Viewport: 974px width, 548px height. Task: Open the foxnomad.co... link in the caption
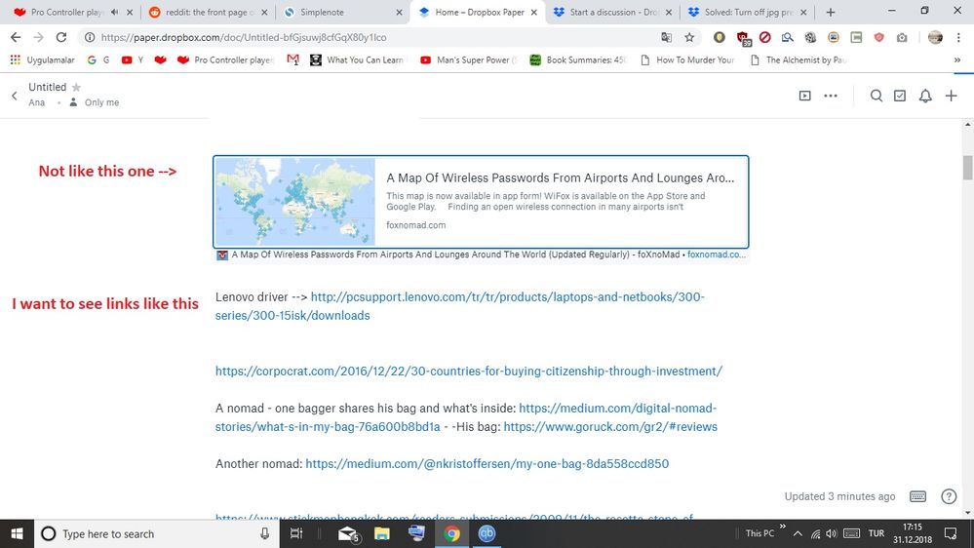tap(717, 254)
